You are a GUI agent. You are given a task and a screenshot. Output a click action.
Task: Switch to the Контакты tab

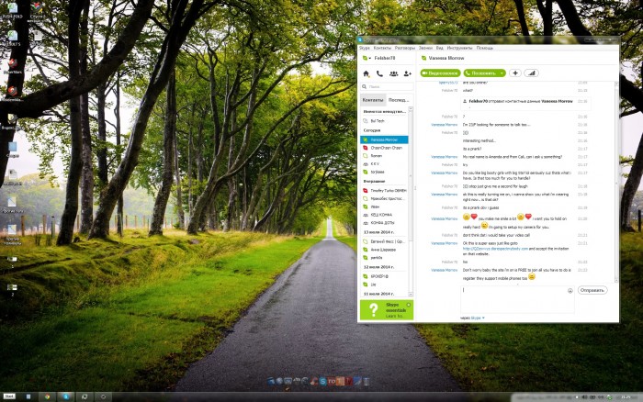click(373, 100)
